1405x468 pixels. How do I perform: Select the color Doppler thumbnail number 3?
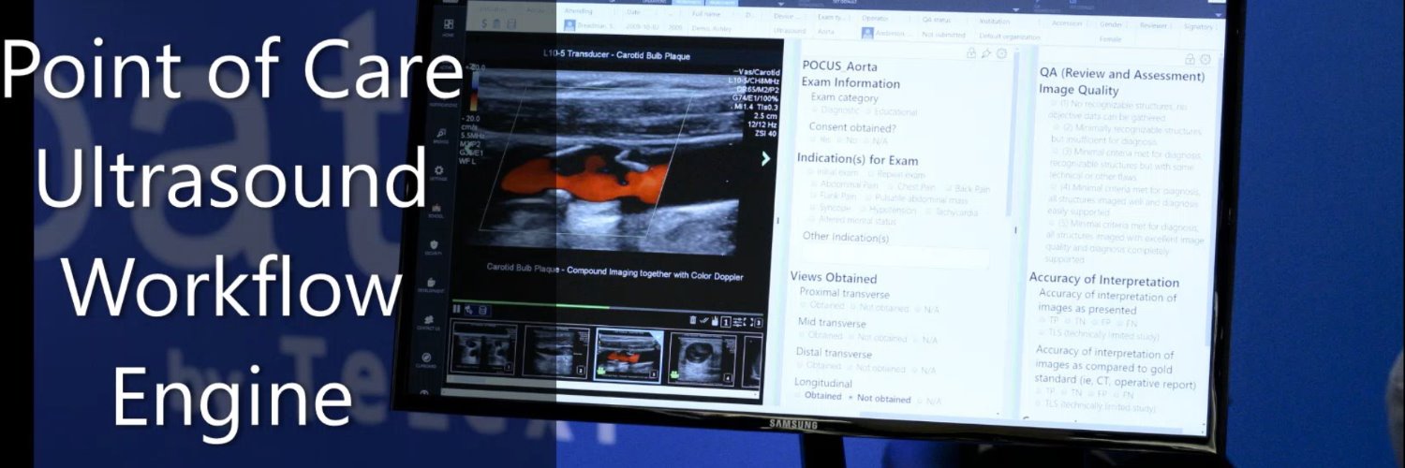coord(629,355)
